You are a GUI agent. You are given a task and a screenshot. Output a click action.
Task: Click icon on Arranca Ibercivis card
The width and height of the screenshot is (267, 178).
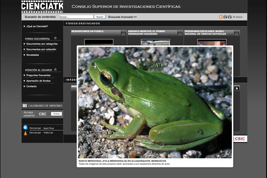tap(180, 33)
